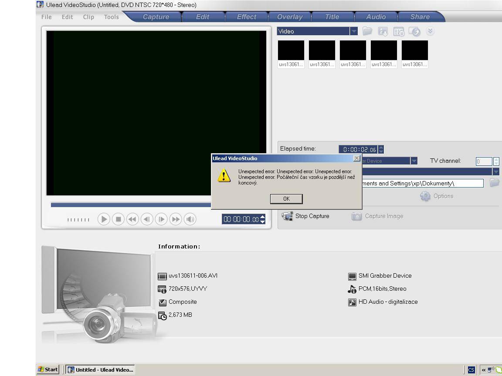The image size is (502, 376).
Task: Open the Clip menu
Action: (88, 17)
